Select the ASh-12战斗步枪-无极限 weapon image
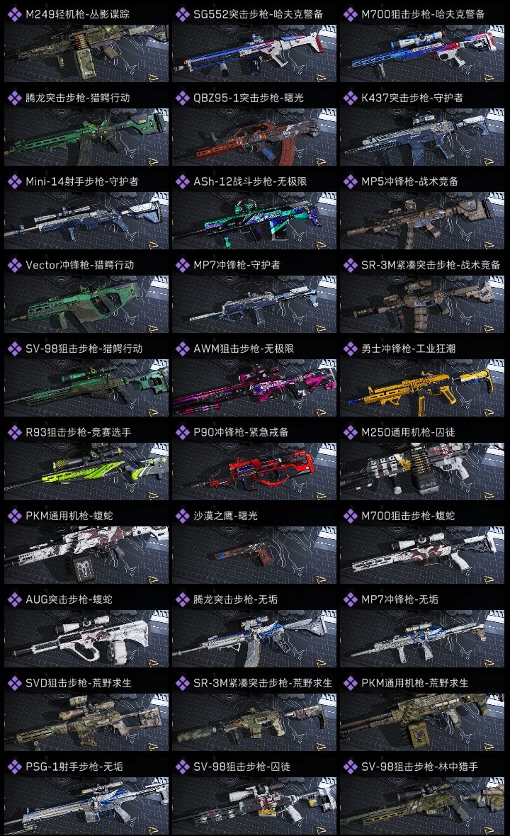Image resolution: width=510 pixels, height=836 pixels. pos(254,221)
